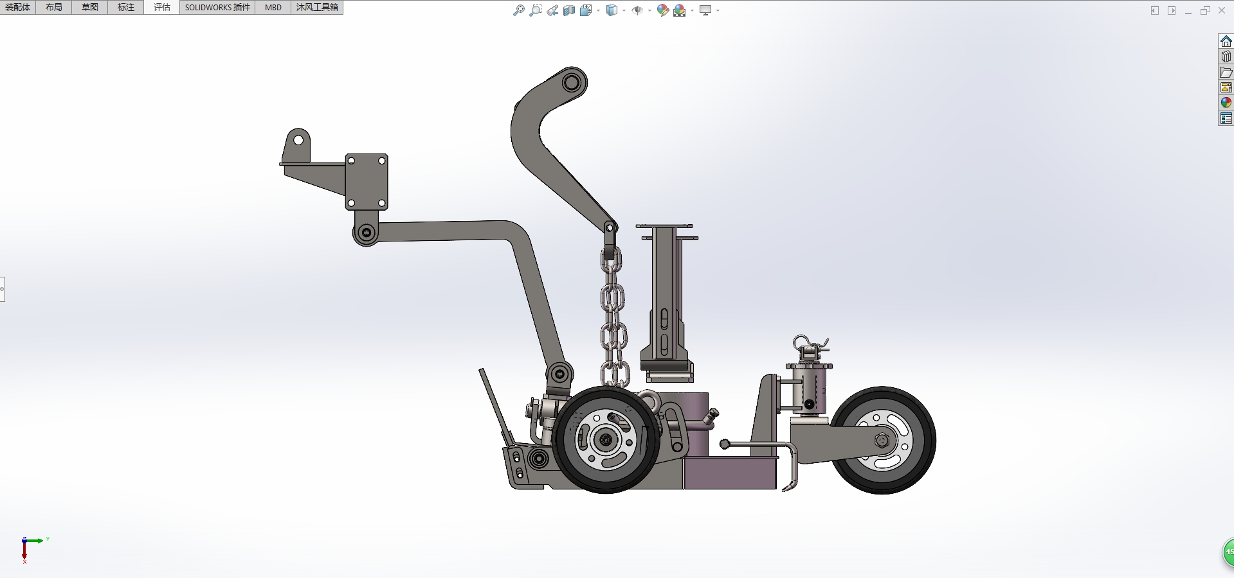Restore down the document window
The image size is (1234, 578).
tap(1205, 10)
